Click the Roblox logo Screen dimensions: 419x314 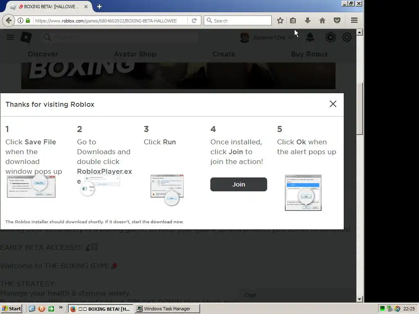click(26, 37)
